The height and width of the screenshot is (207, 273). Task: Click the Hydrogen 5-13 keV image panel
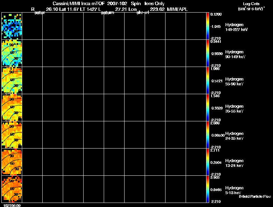pyautogui.click(x=12, y=189)
